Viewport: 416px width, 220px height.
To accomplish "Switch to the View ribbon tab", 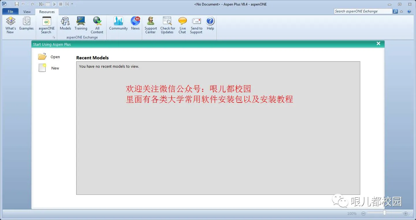I will 27,12.
